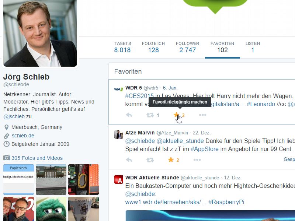Image resolution: width=295 pixels, height=221 pixels.
Task: Retweet the WDR 5 tweet
Action: (x=150, y=115)
